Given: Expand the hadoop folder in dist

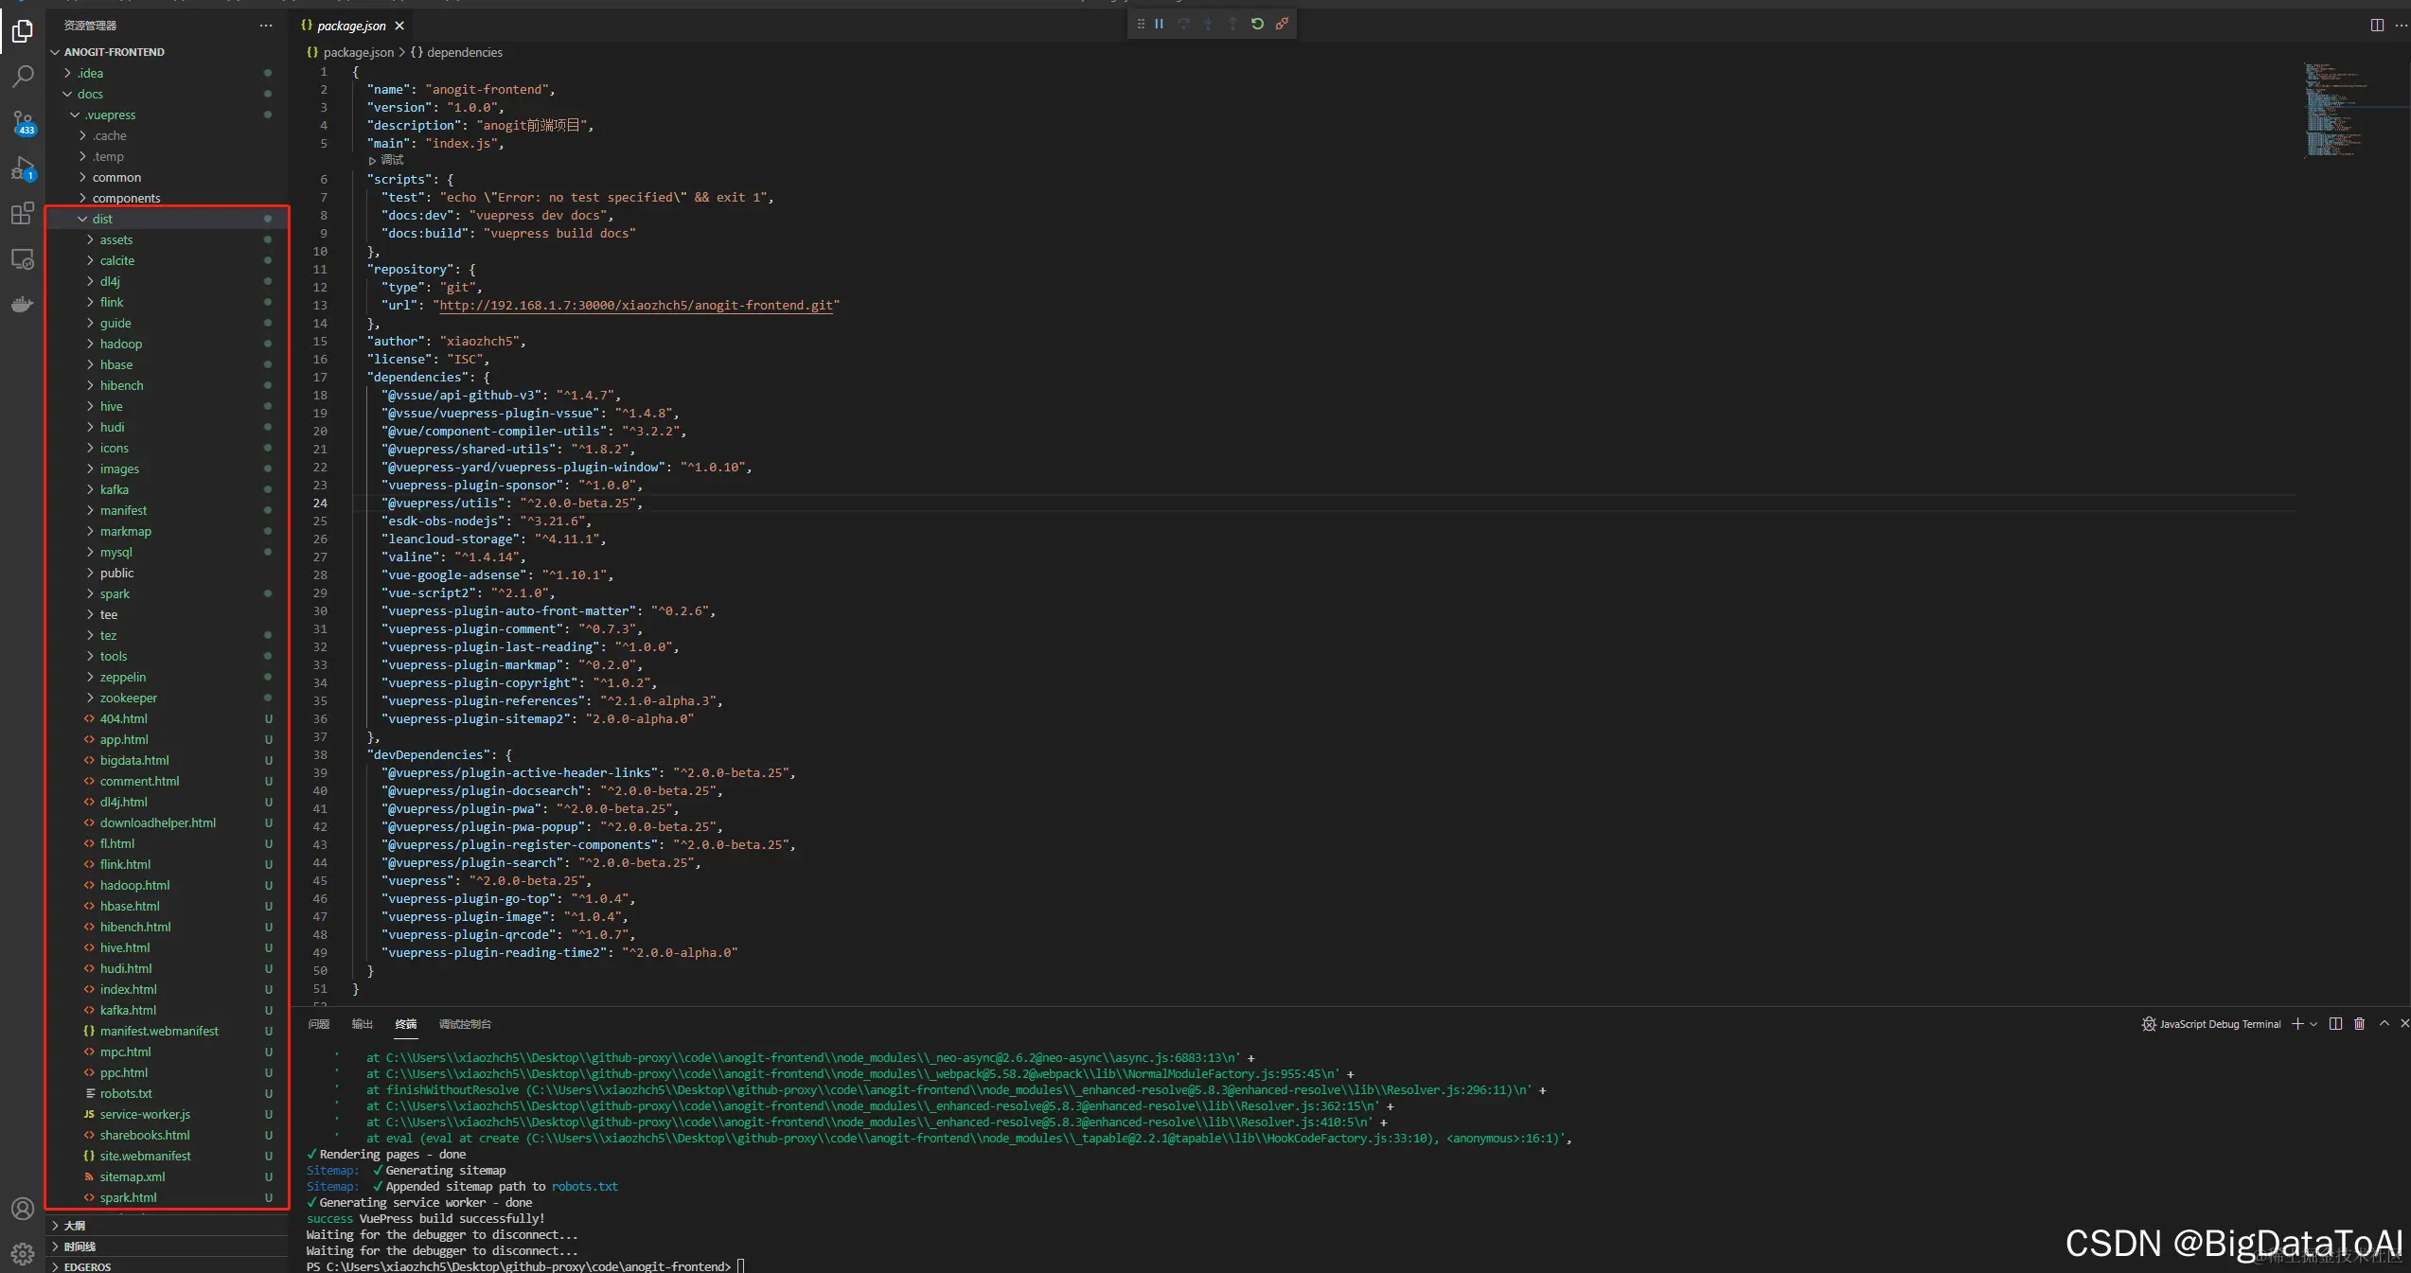Looking at the screenshot, I should pos(121,344).
